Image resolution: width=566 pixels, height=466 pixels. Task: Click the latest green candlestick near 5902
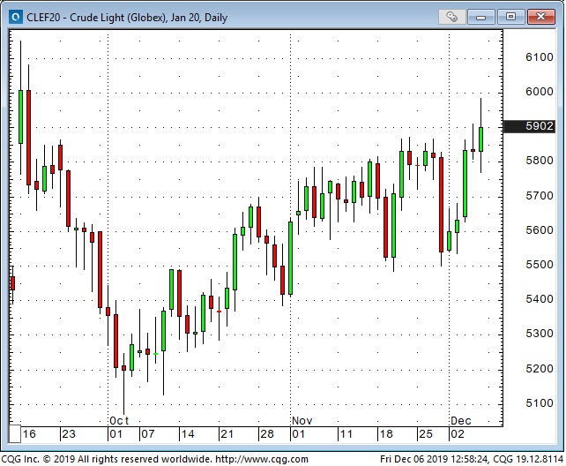(480, 139)
